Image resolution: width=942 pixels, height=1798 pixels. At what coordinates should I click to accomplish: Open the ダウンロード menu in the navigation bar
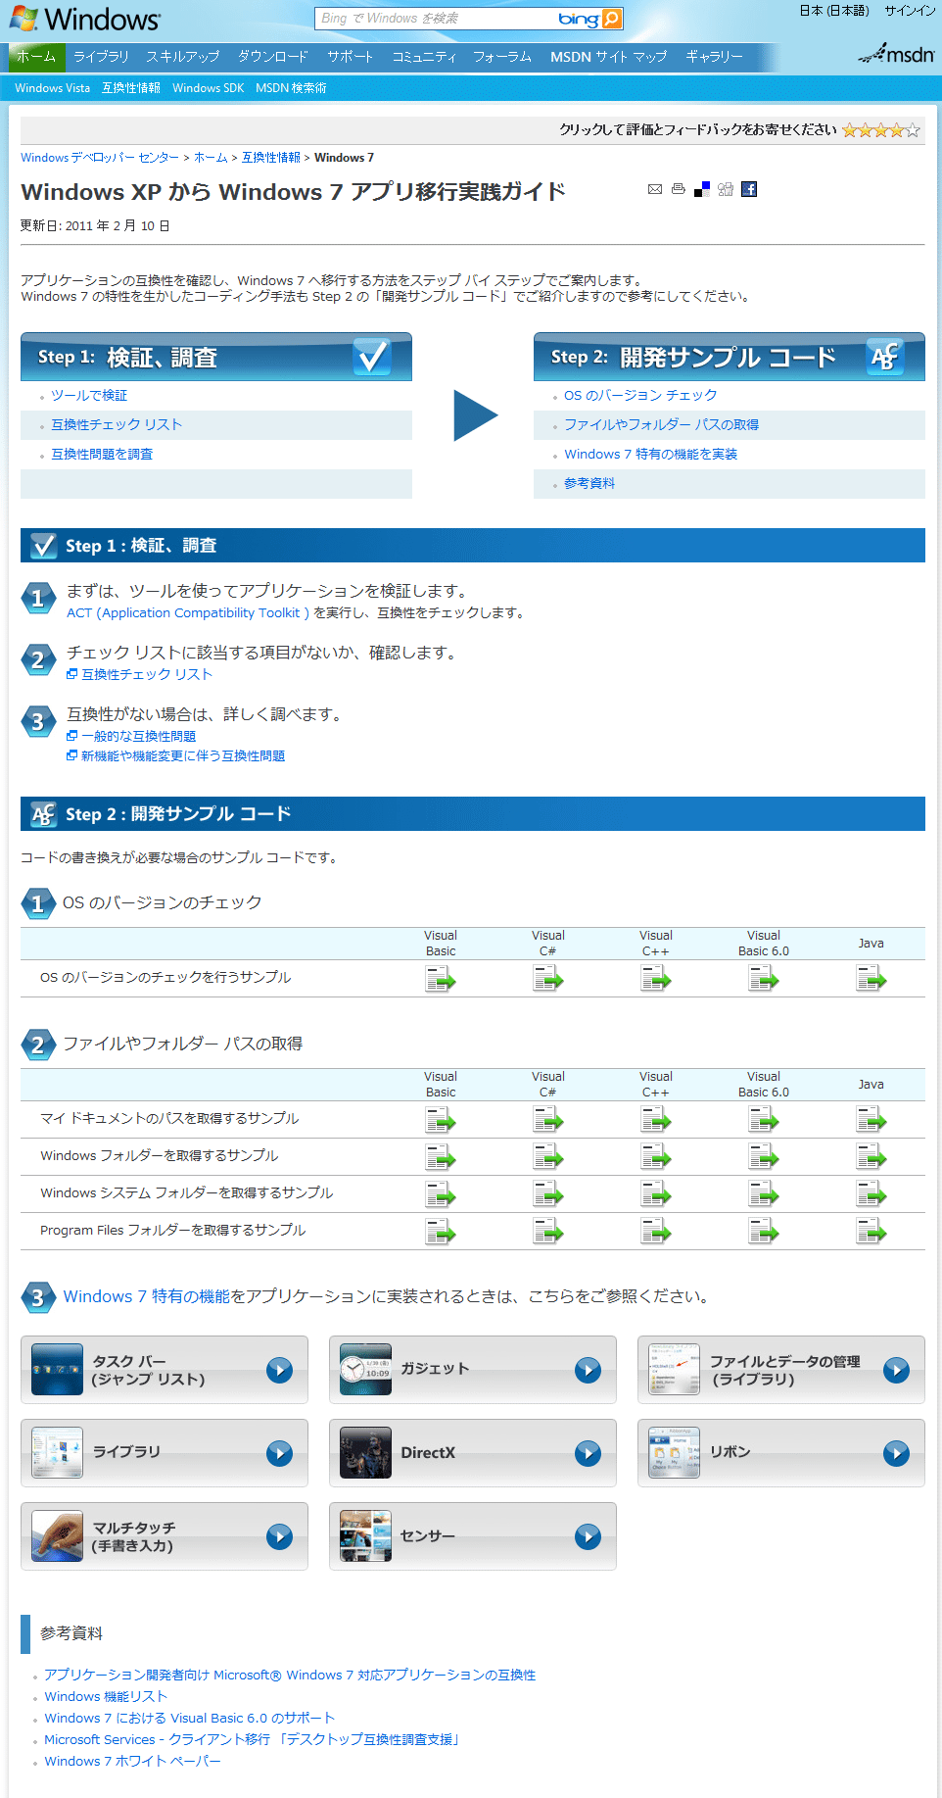272,57
